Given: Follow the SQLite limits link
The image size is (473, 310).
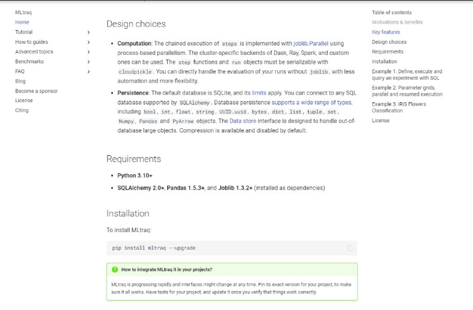Looking at the screenshot, I should click(259, 93).
